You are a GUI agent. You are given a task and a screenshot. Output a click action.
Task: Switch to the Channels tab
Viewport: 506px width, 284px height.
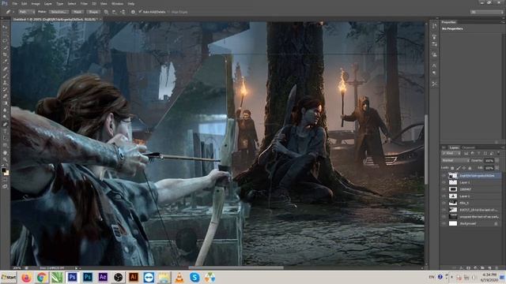pos(468,148)
